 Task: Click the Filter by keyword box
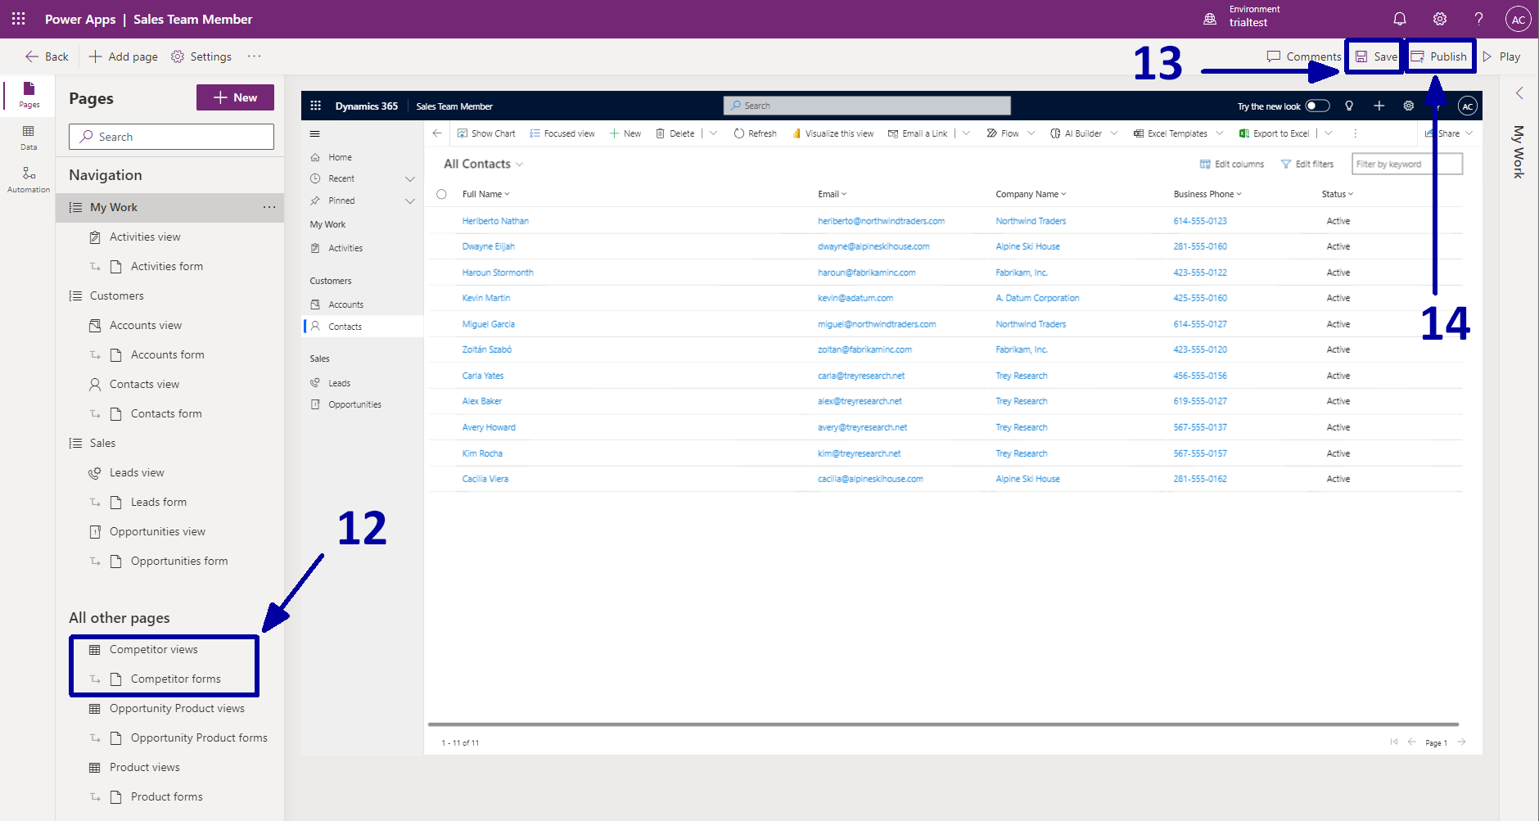[x=1406, y=164]
